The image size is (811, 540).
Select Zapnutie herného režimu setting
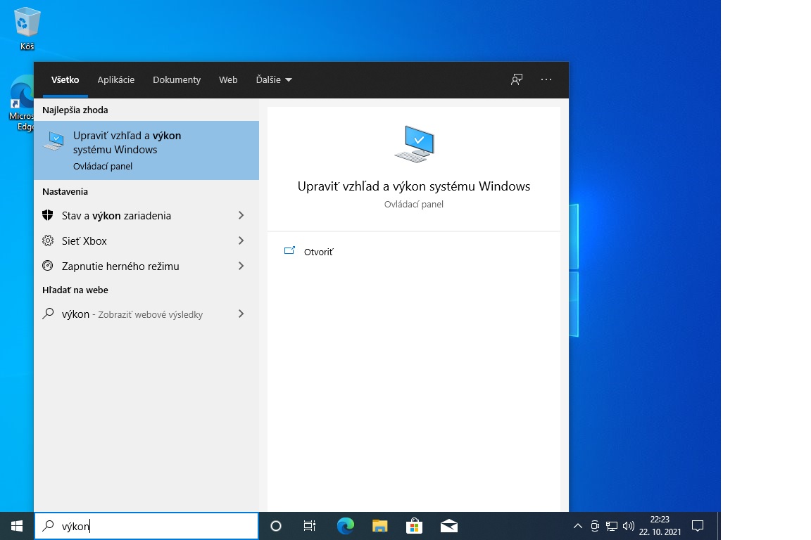(x=120, y=266)
